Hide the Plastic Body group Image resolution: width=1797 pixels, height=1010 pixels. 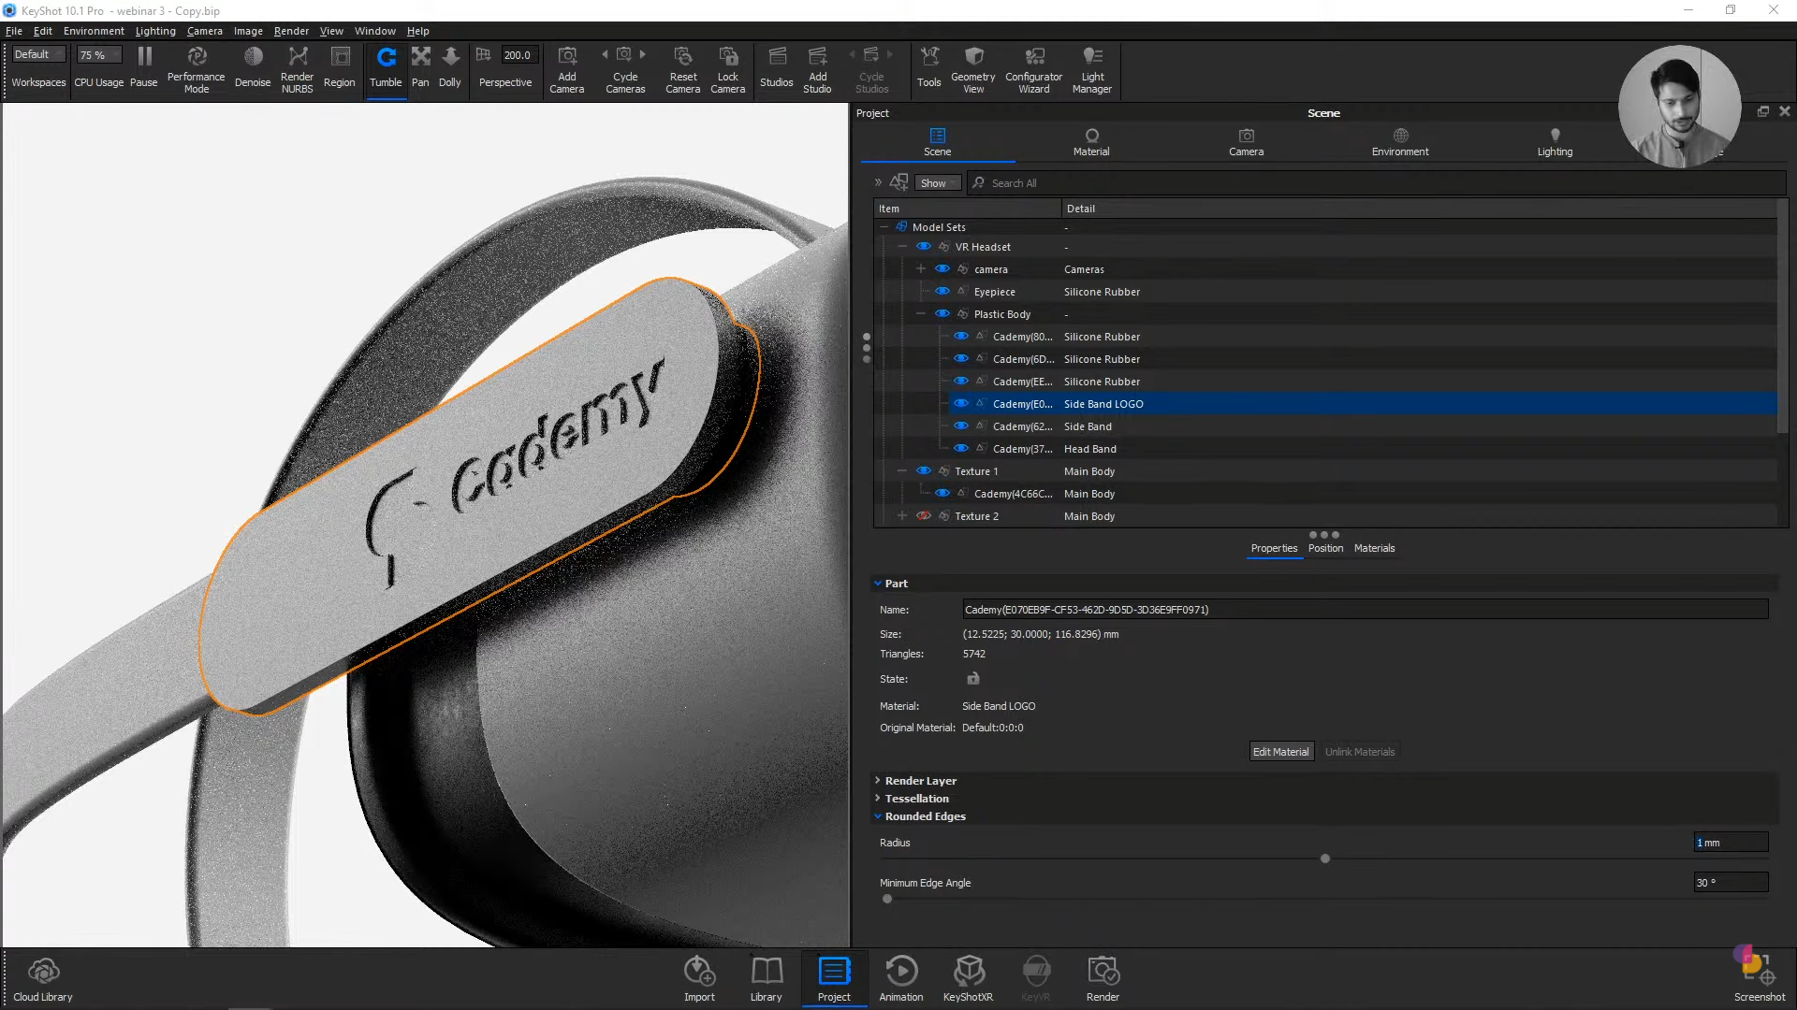(x=942, y=314)
